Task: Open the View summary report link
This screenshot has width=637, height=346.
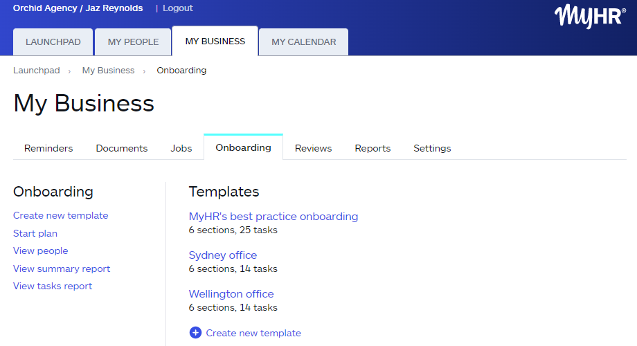Action: click(x=62, y=268)
